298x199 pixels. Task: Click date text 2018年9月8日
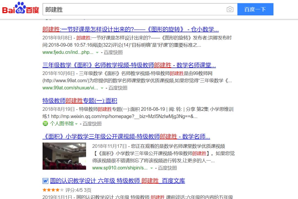(x=57, y=38)
